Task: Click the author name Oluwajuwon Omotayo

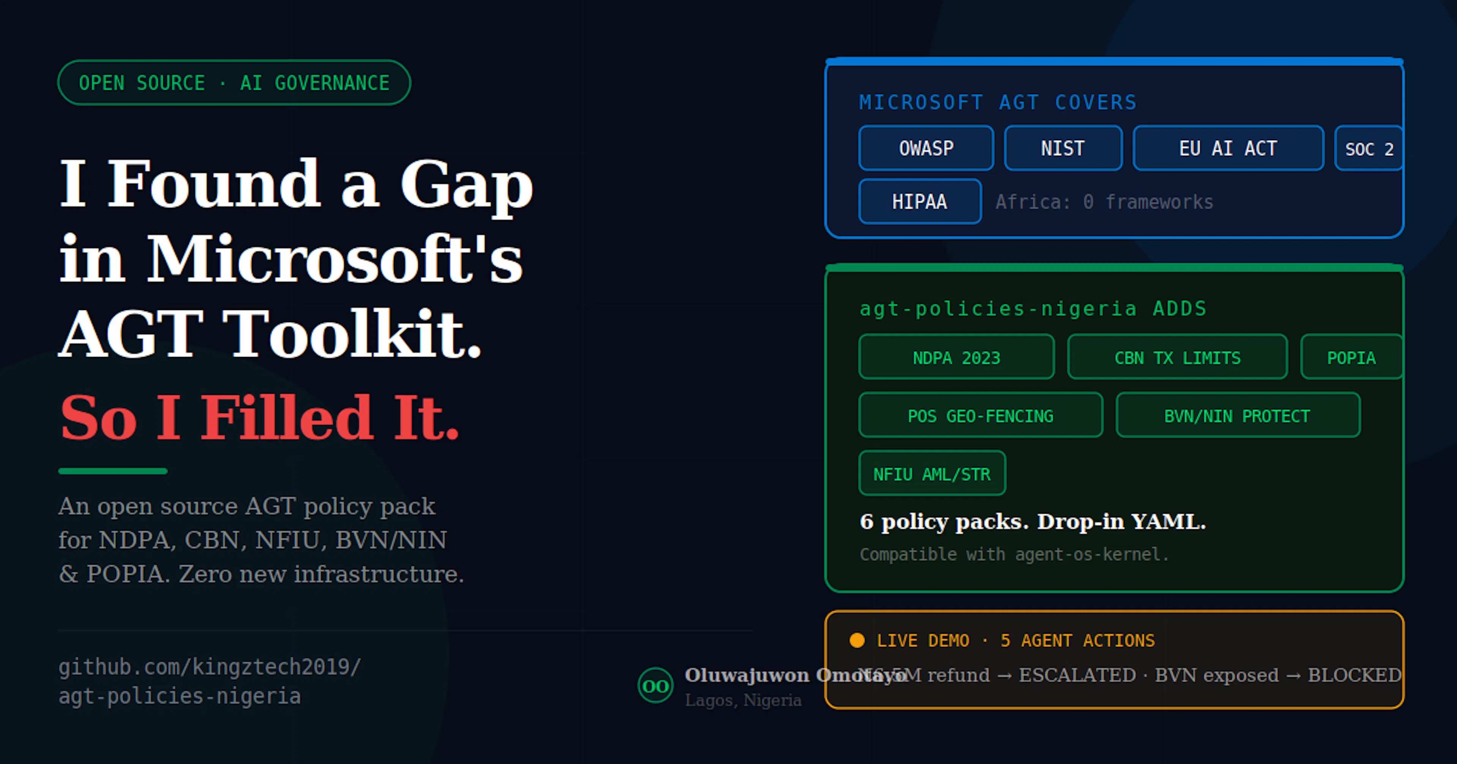Action: (x=795, y=675)
